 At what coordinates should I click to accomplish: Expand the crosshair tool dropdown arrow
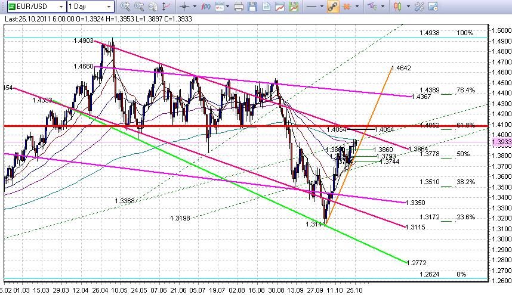(x=195, y=6)
